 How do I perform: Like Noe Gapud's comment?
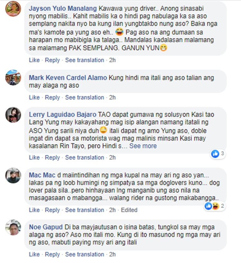click(x=34, y=254)
